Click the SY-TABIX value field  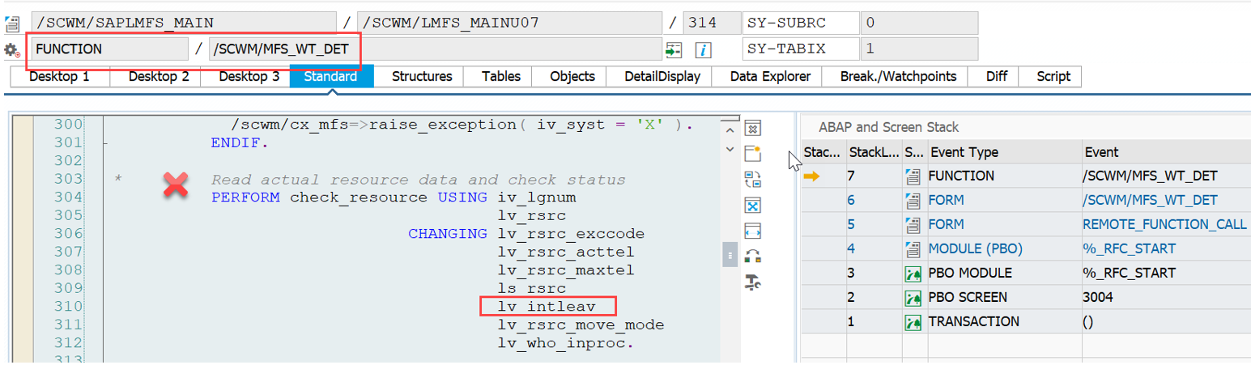coord(919,49)
